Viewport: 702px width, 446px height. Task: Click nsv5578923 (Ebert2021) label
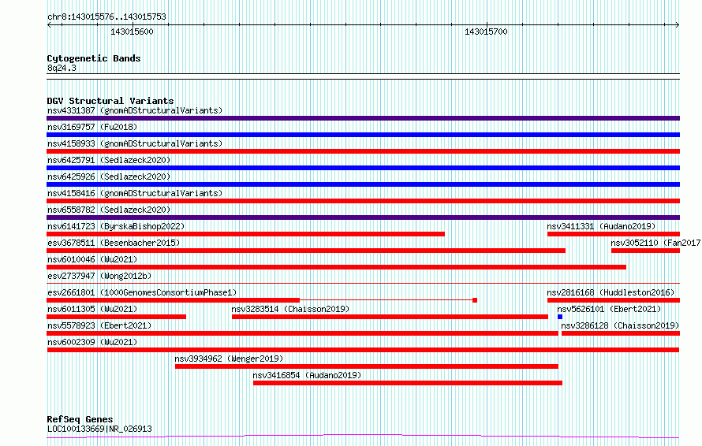coord(99,325)
